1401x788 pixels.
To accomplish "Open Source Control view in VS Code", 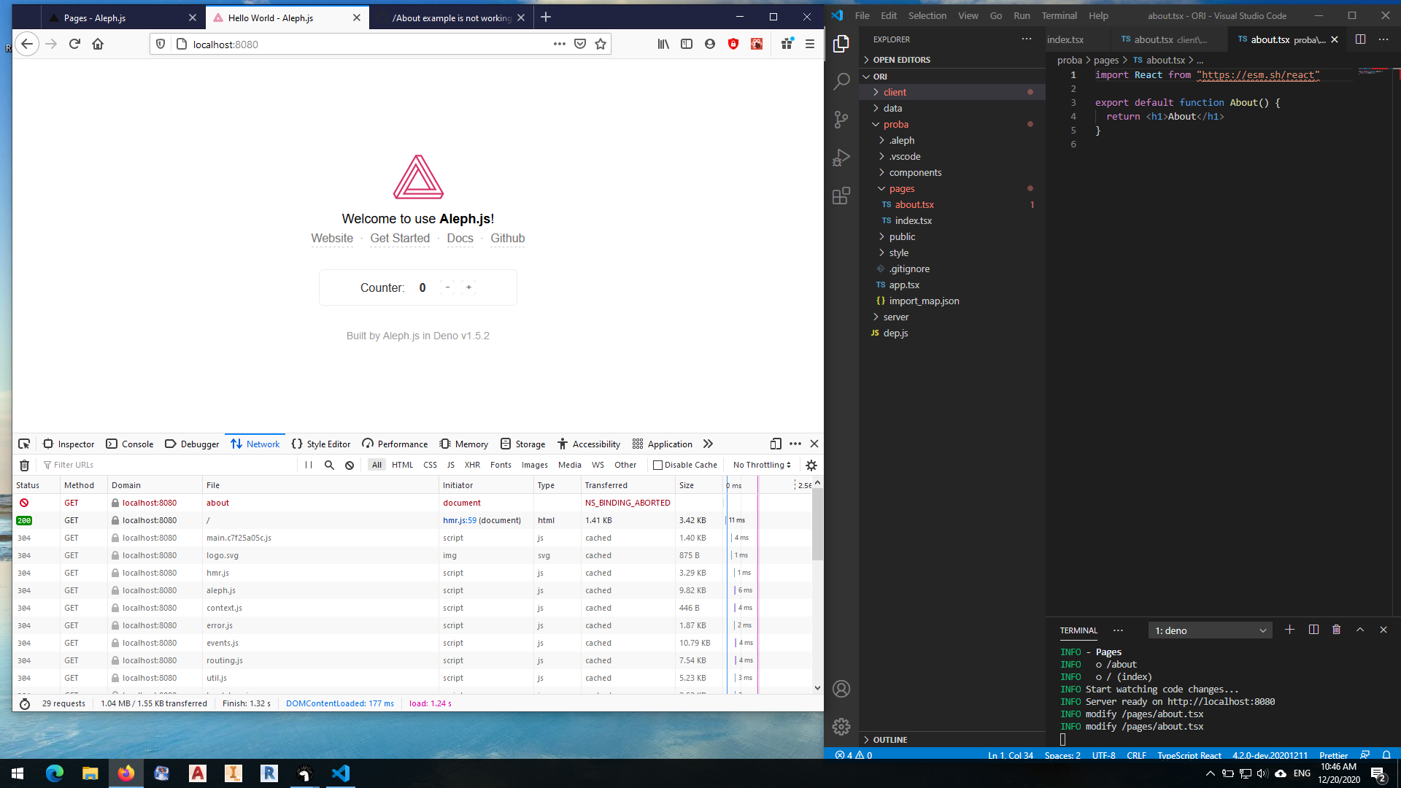I will pyautogui.click(x=841, y=119).
